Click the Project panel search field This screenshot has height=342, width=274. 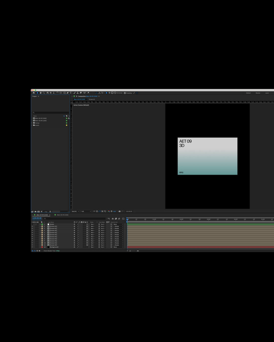[50, 113]
